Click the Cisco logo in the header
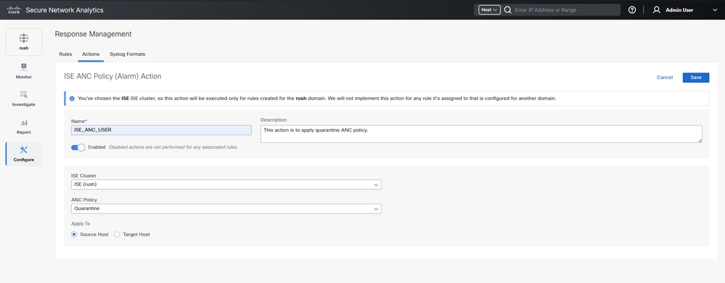The width and height of the screenshot is (725, 283). click(x=13, y=9)
